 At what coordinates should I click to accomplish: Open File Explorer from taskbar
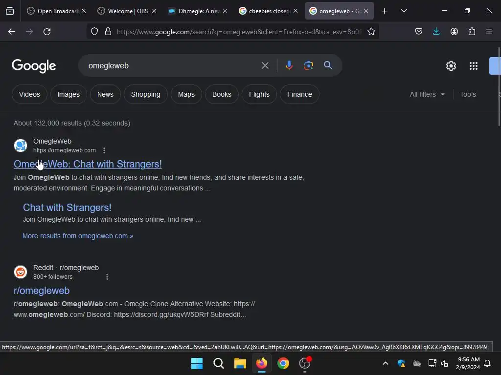coord(240,363)
